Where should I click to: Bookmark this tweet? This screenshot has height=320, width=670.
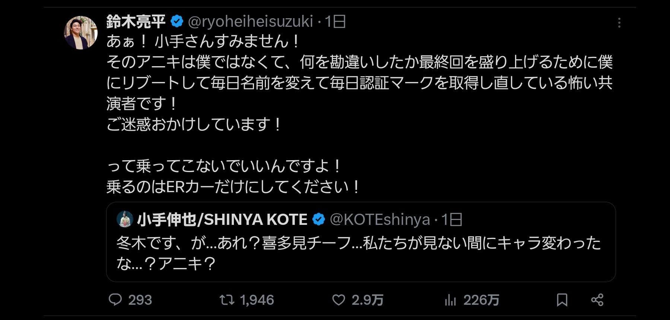562,300
